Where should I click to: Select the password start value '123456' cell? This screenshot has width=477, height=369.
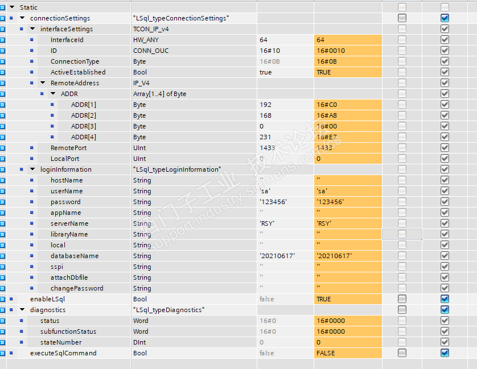[285, 202]
